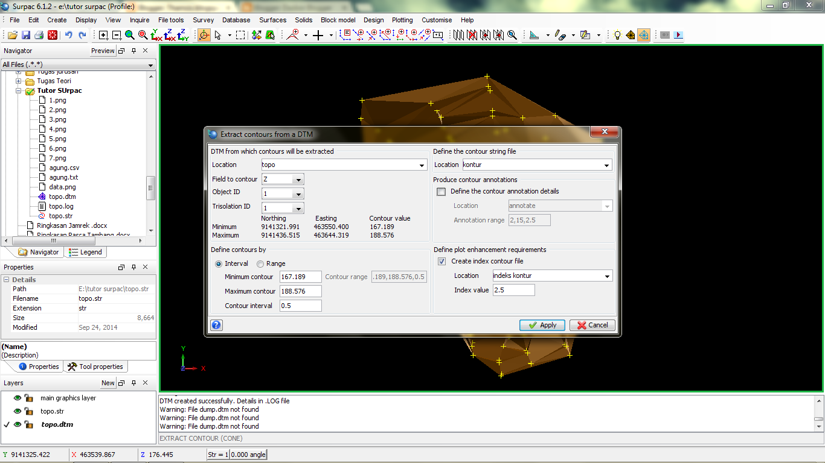The image size is (825, 463).
Task: Open the Object ID dropdown
Action: (x=298, y=194)
